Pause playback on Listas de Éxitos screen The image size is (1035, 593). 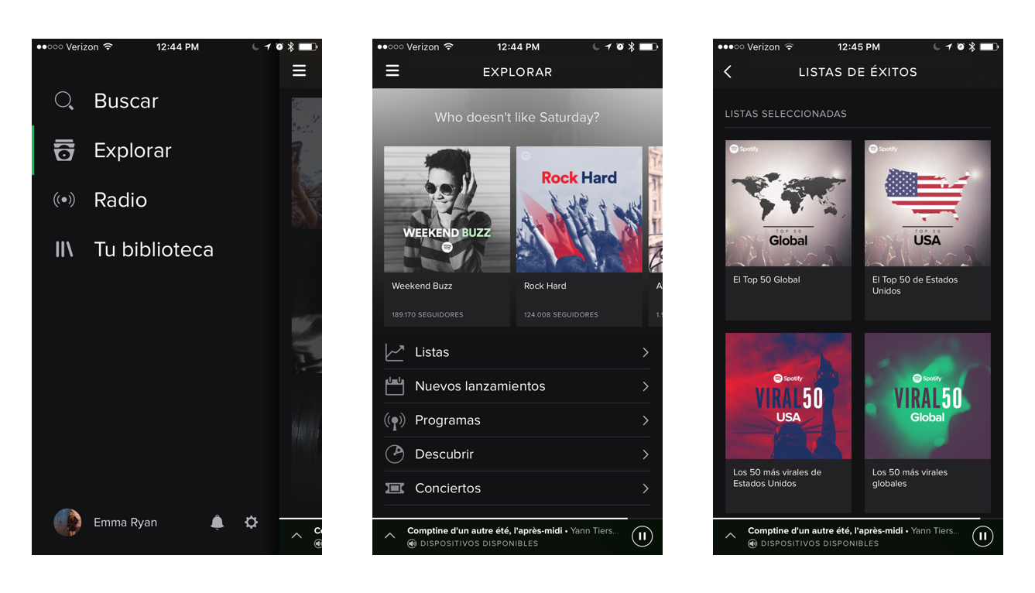click(x=982, y=536)
